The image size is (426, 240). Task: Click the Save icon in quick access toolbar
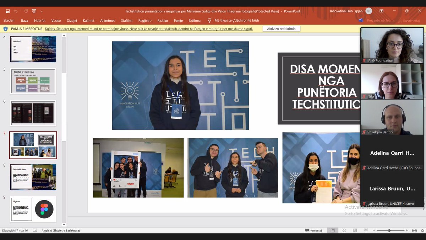[x=7, y=11]
